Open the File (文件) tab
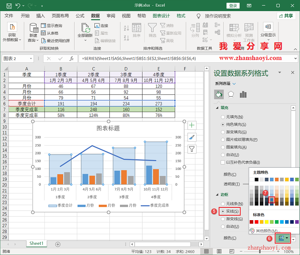300x255 pixels. 9,16
